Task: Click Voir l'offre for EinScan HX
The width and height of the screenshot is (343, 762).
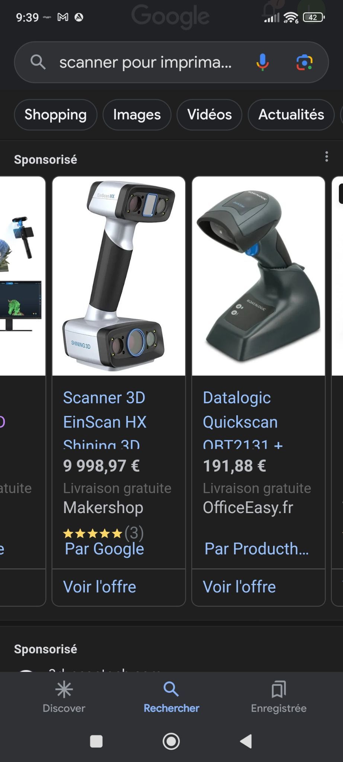Action: (x=100, y=587)
